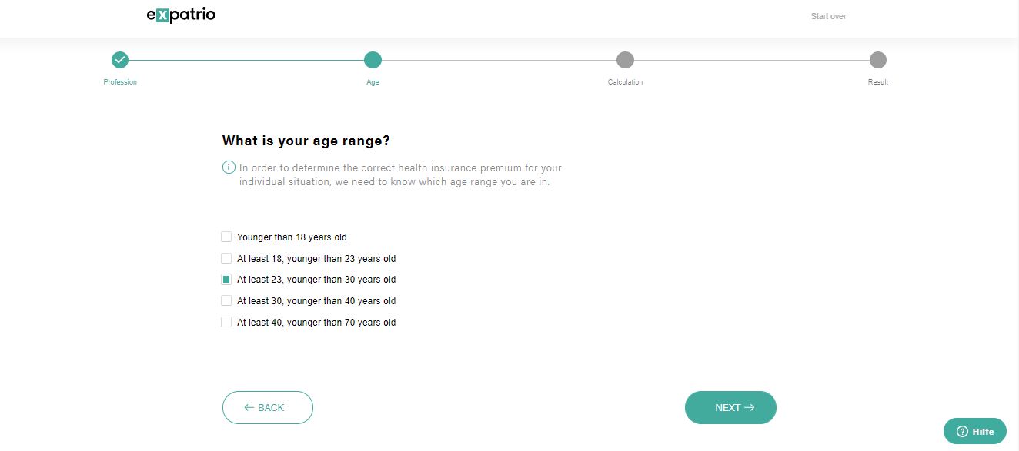Check the 'At least 30, younger than 40' checkbox
The width and height of the screenshot is (1019, 451).
click(226, 300)
